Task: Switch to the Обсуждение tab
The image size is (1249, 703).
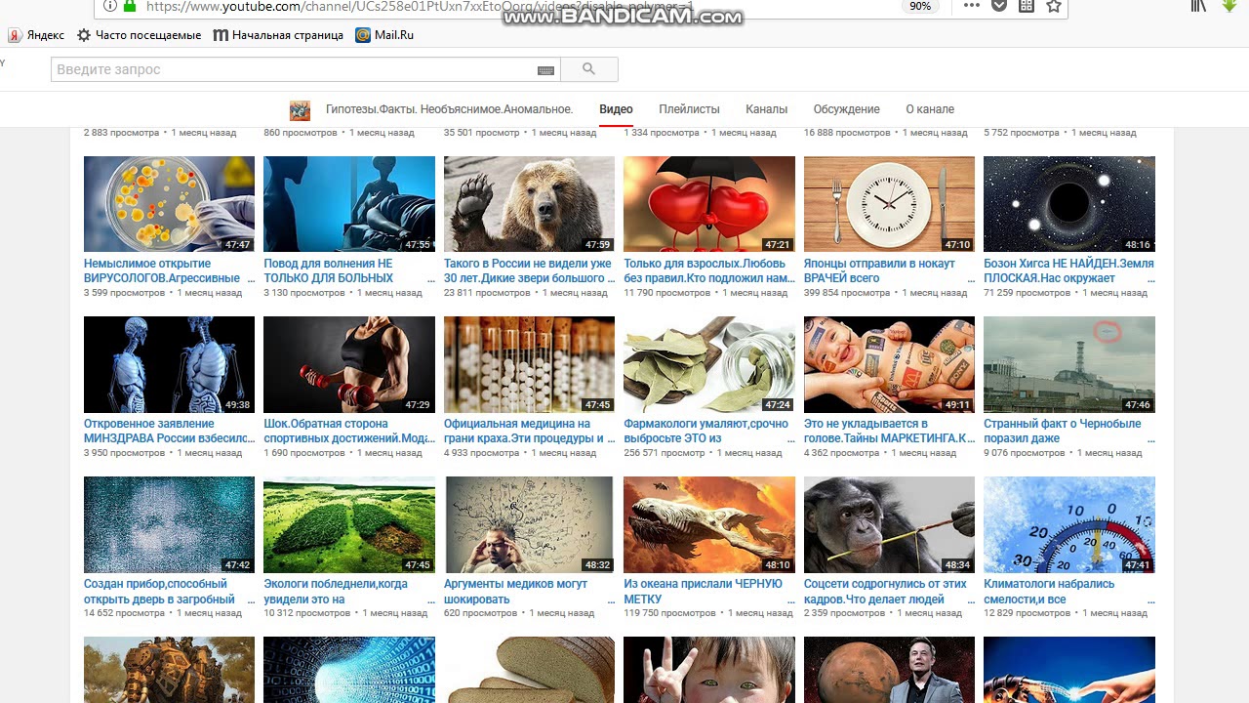Action: [x=846, y=109]
